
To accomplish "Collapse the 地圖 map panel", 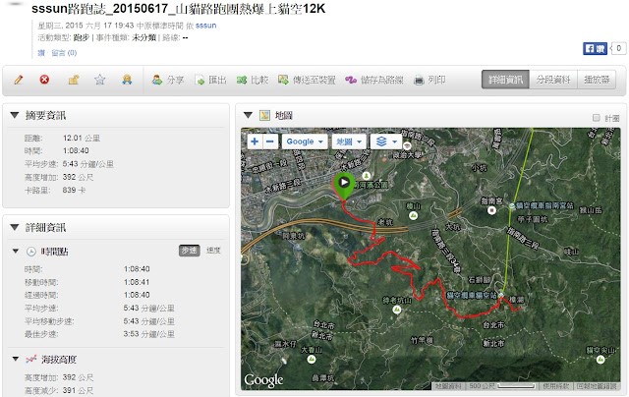I will pyautogui.click(x=248, y=115).
